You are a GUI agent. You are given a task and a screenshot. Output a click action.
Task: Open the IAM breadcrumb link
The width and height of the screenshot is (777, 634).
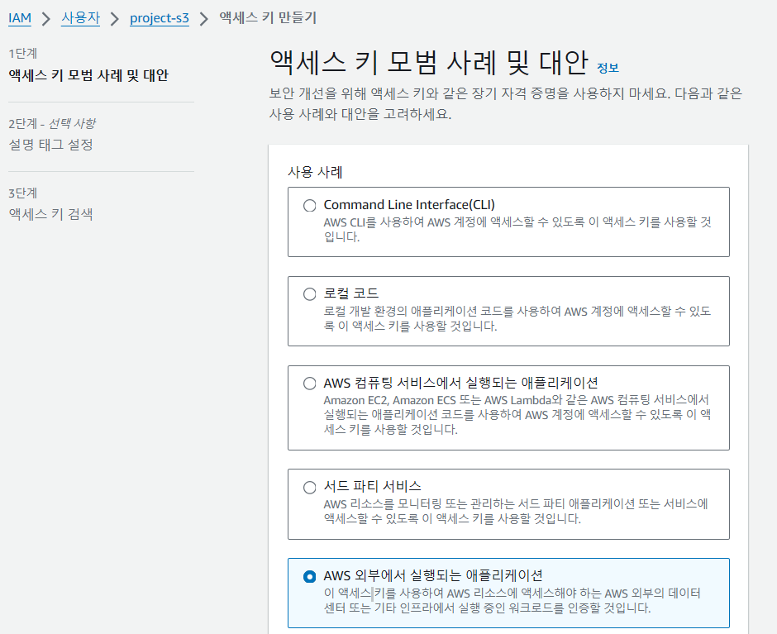20,18
